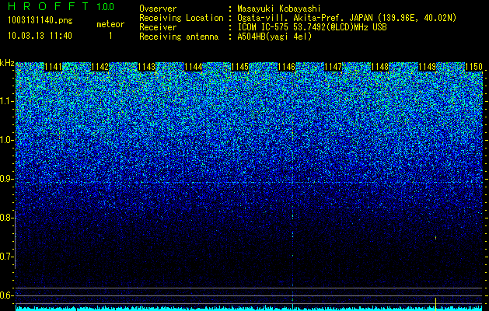Click the 1143 time marker
The width and height of the screenshot is (489, 311).
click(147, 67)
